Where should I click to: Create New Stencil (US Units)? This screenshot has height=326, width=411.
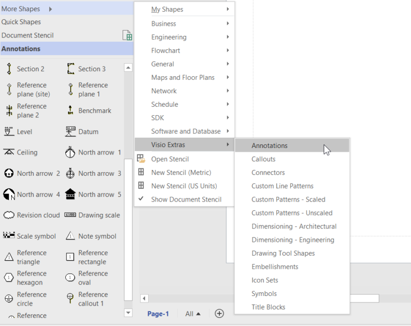pyautogui.click(x=185, y=186)
